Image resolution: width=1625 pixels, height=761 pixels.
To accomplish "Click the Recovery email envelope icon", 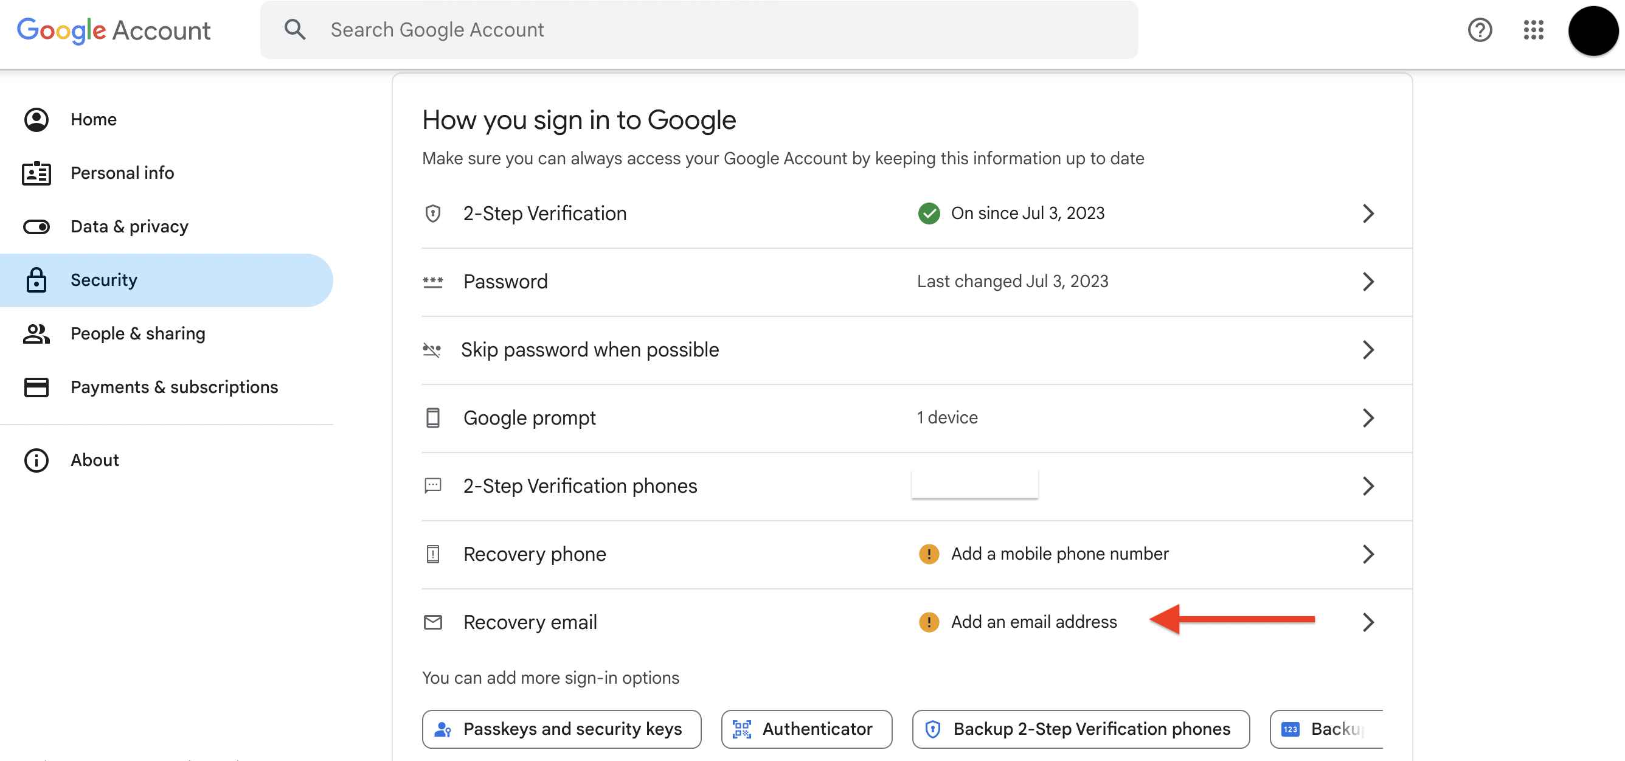I will click(x=433, y=622).
